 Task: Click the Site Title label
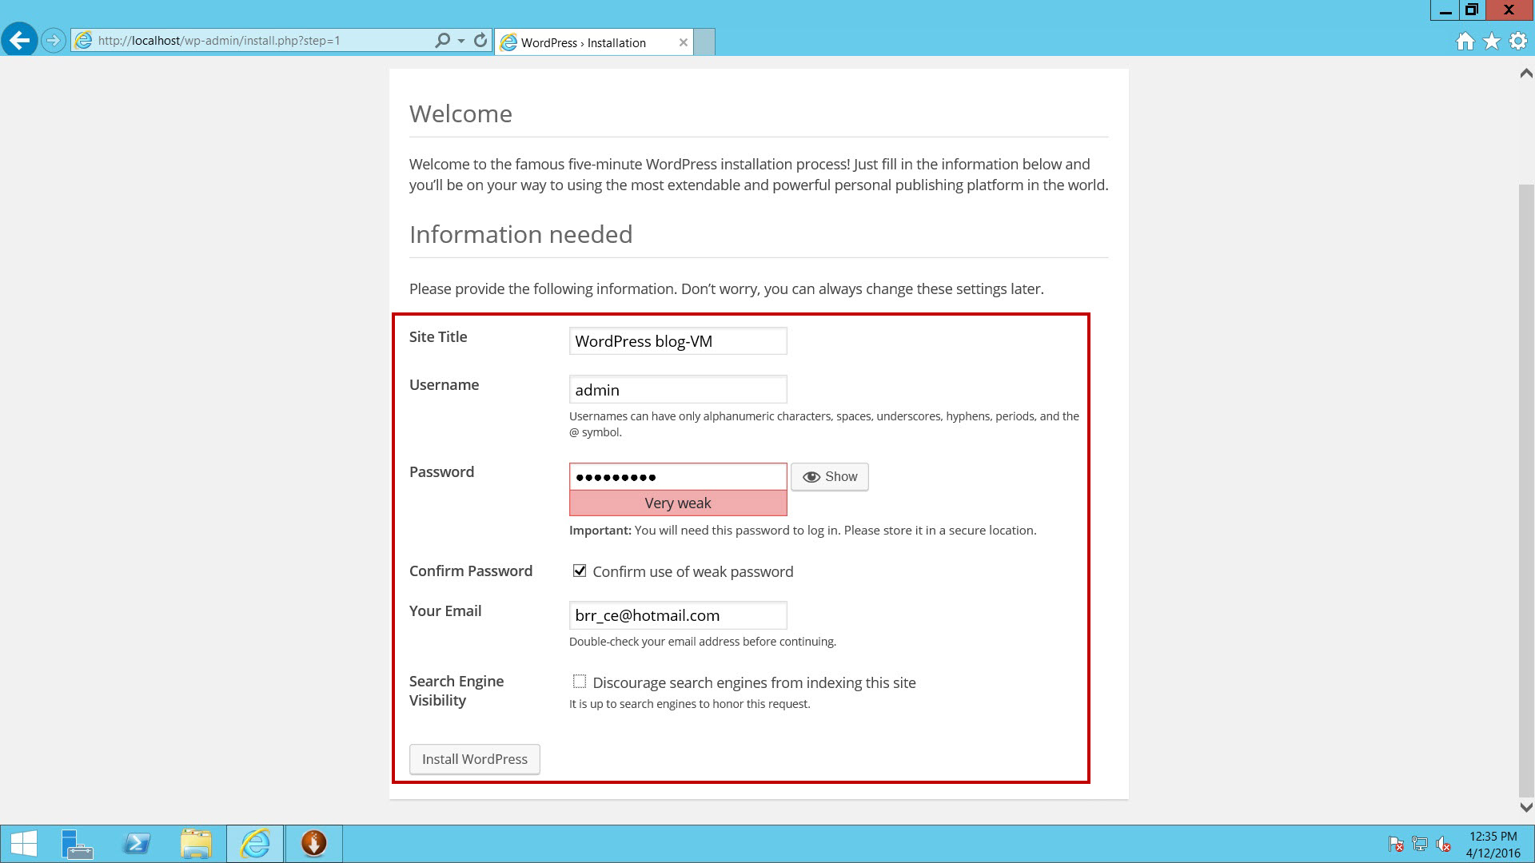(438, 337)
